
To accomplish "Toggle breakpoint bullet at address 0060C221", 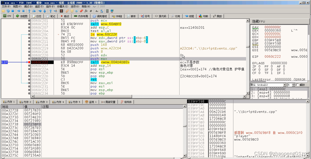I will point(29,59).
